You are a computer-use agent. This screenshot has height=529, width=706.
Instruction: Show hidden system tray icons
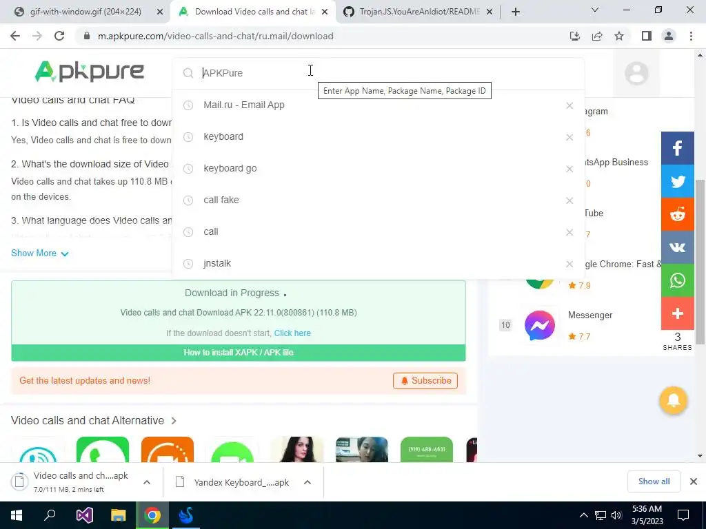pyautogui.click(x=583, y=515)
